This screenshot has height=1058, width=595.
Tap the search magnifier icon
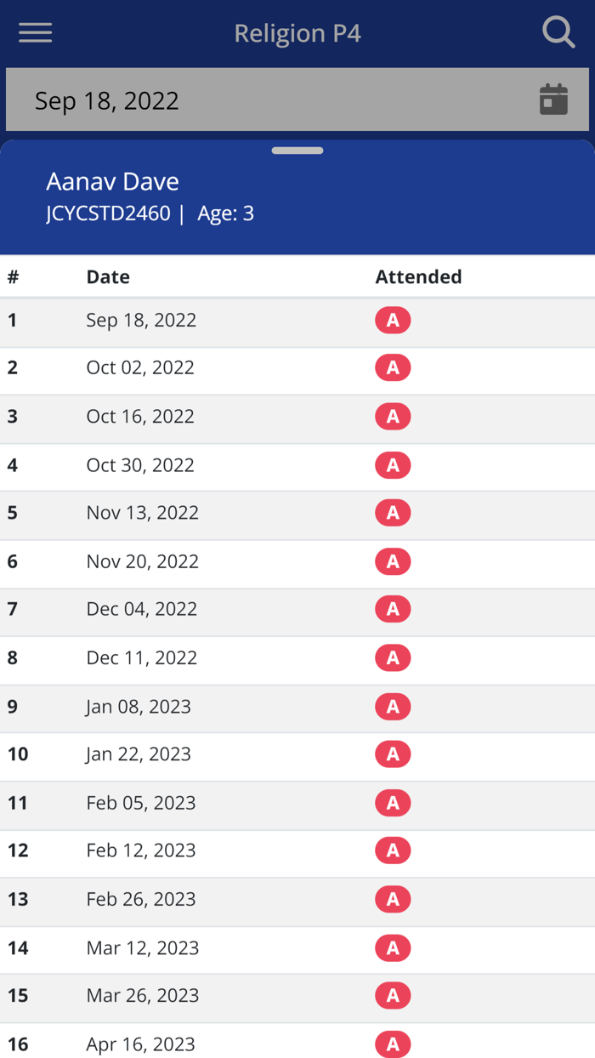pyautogui.click(x=558, y=32)
